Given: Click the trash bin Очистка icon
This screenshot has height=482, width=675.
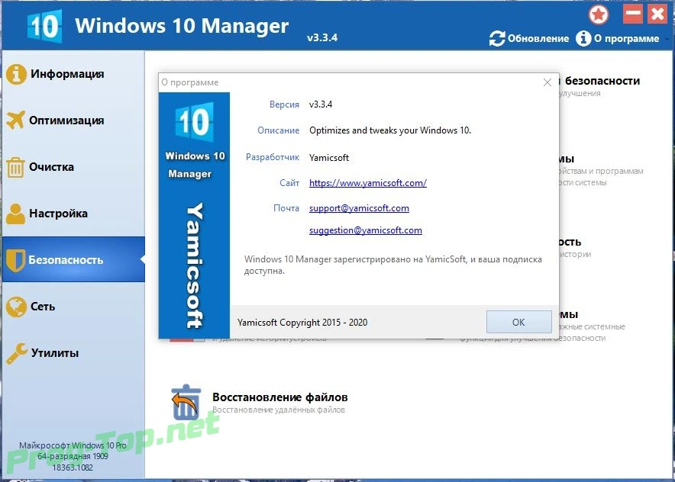Looking at the screenshot, I should pyautogui.click(x=16, y=167).
